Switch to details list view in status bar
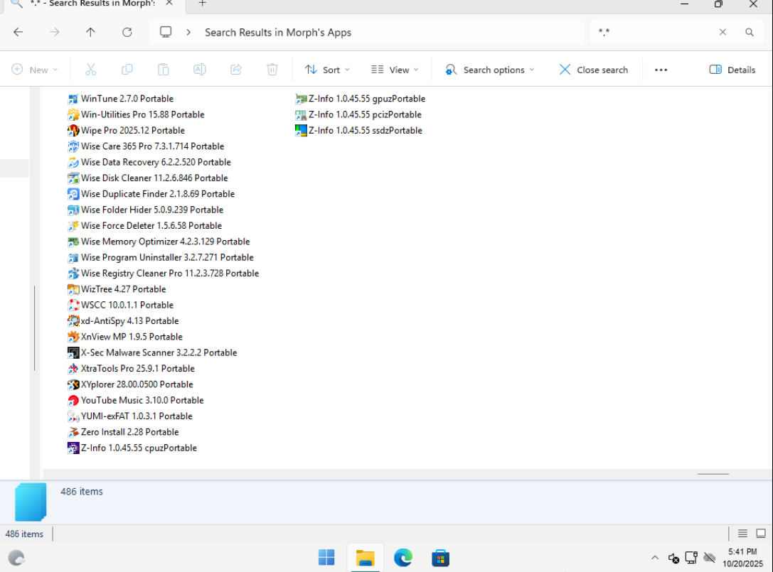 point(742,534)
